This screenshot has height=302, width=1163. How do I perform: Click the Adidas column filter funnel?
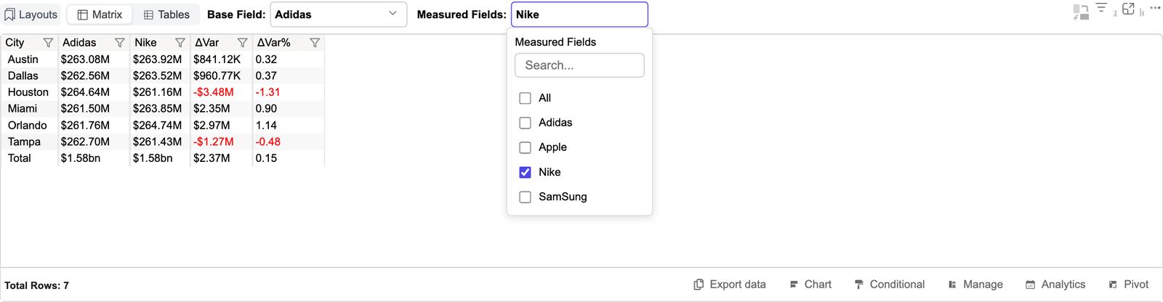point(120,43)
